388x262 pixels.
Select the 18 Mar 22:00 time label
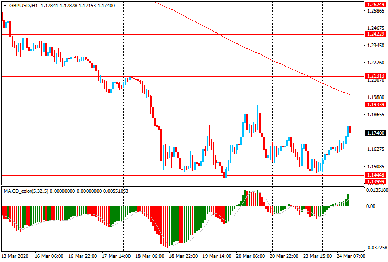[184, 256]
